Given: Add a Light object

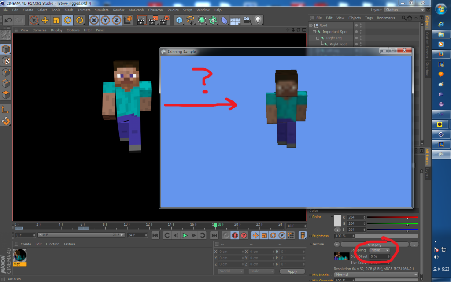Looking at the screenshot, I should tap(258, 20).
